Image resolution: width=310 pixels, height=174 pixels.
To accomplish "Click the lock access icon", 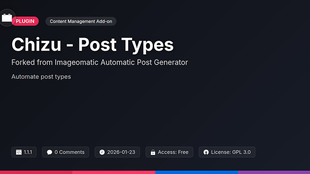I will (x=153, y=152).
